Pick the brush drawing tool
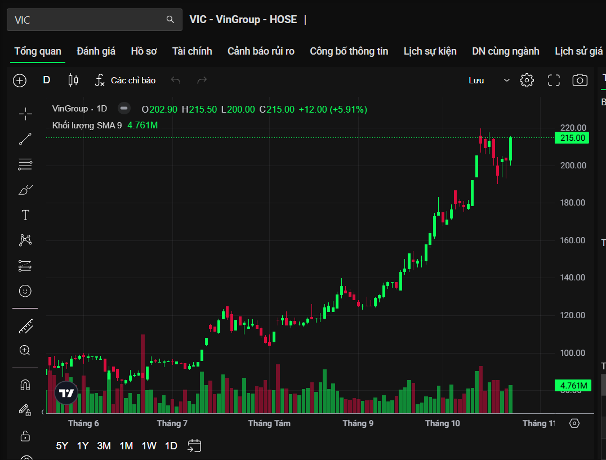 point(25,190)
